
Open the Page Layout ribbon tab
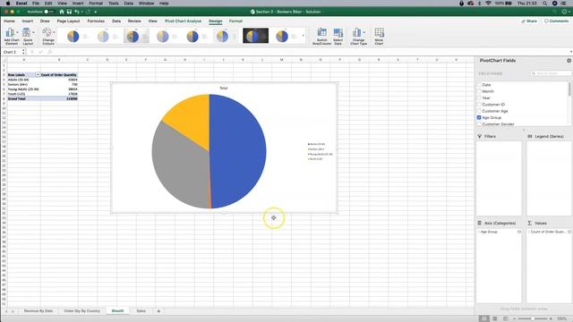68,21
